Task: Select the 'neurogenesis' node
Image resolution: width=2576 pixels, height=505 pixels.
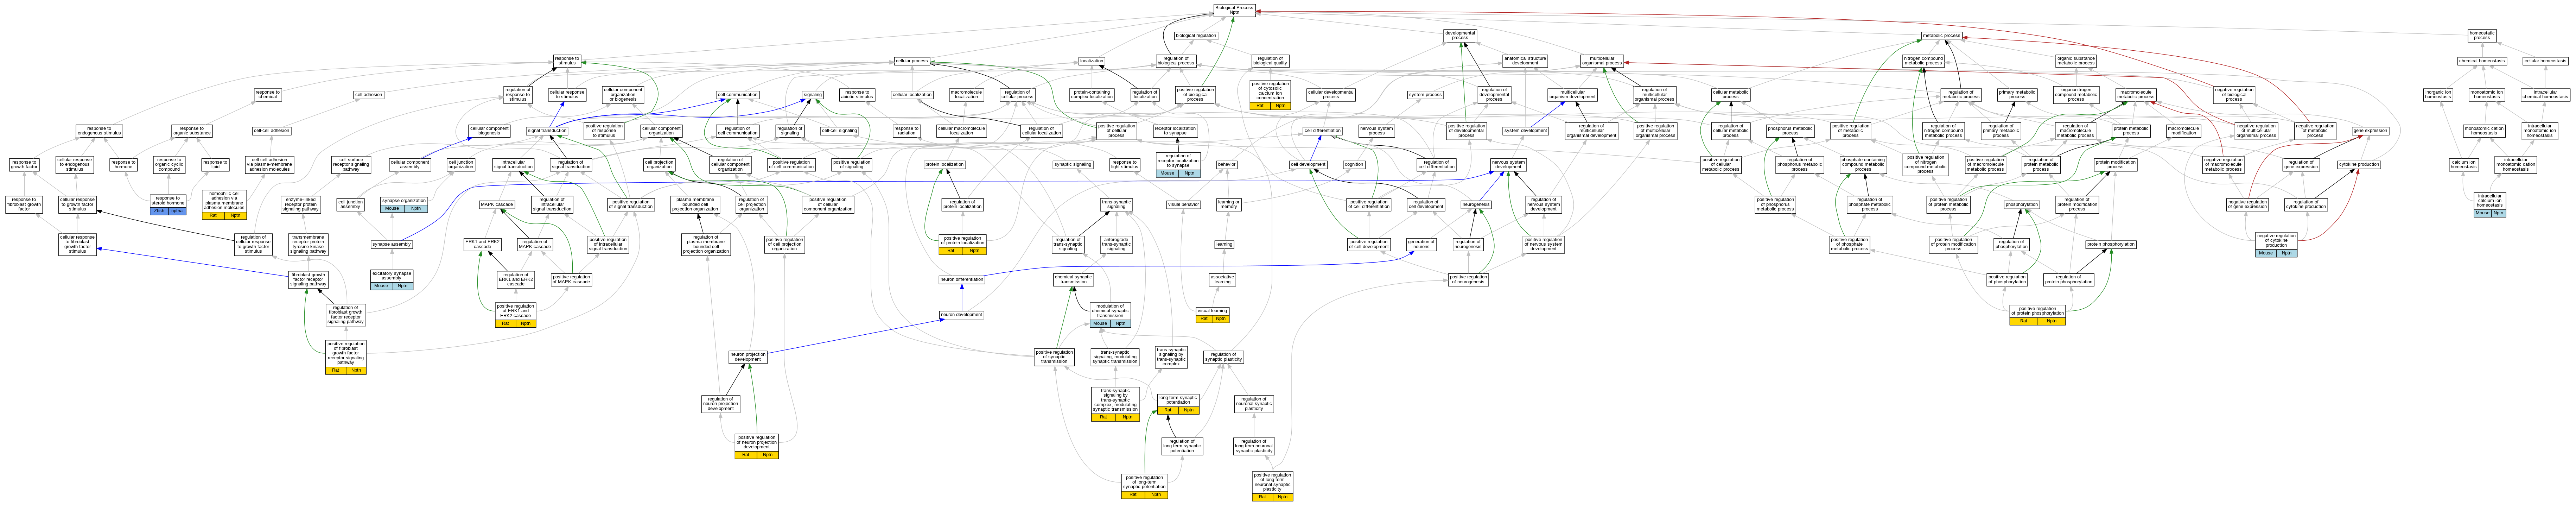Action: tap(1476, 205)
